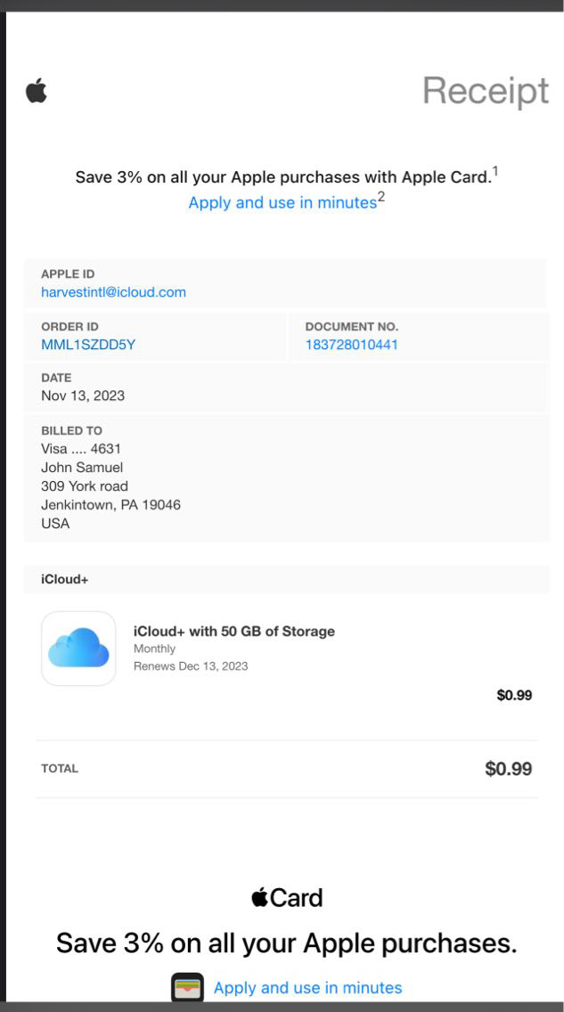Click the TOTAL amount $0.99
The height and width of the screenshot is (1012, 564).
[508, 769]
